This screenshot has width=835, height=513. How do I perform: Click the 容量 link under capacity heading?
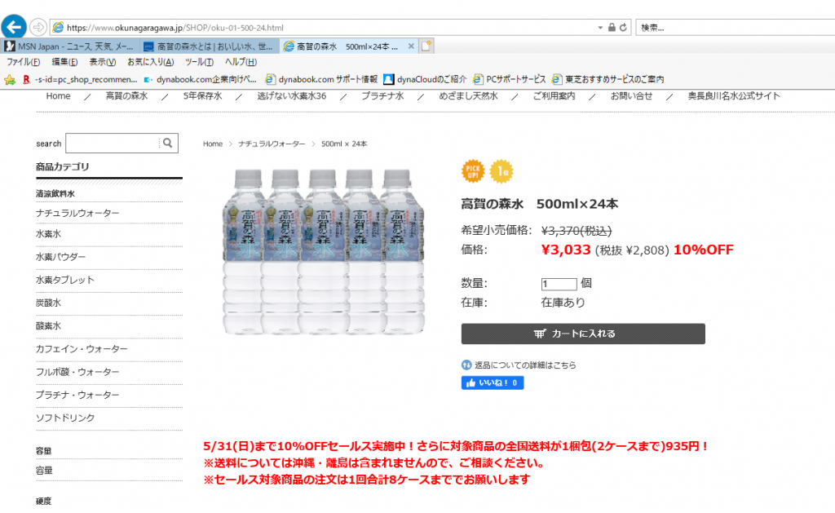point(44,471)
